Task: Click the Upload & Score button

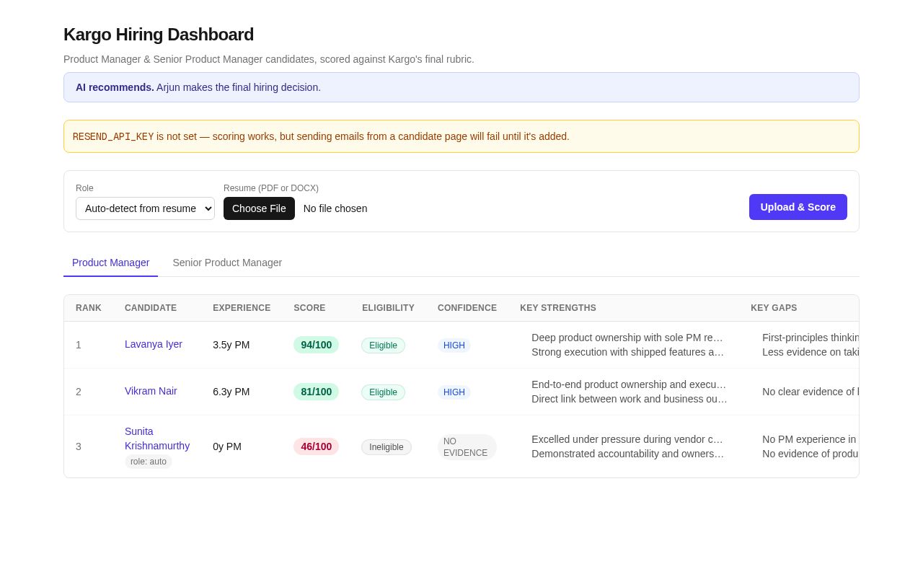Action: point(798,207)
